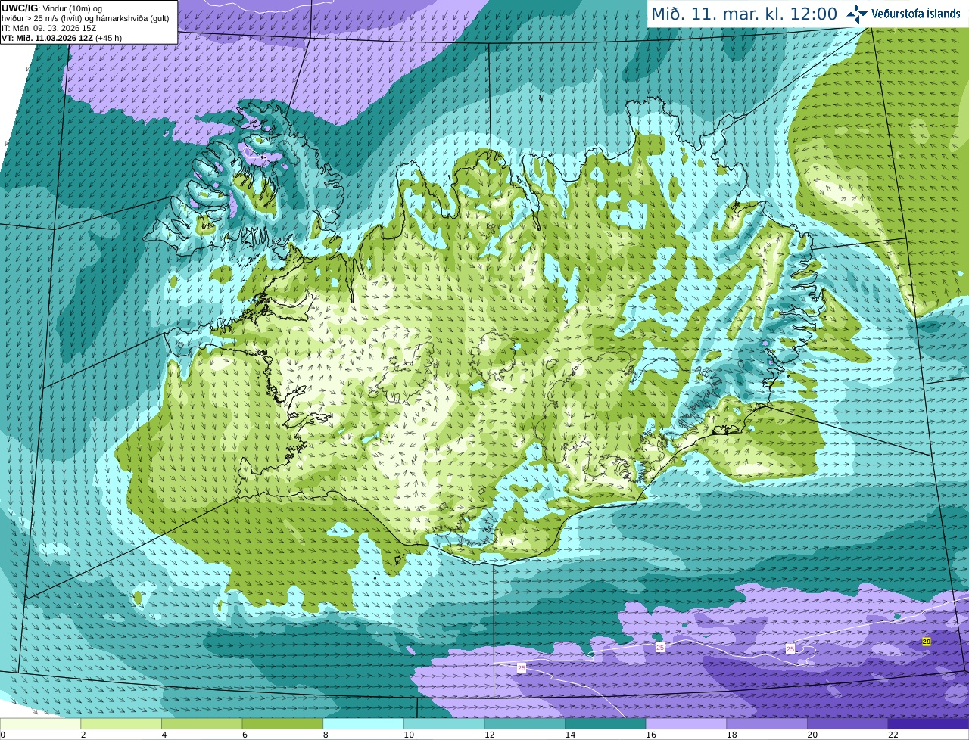Click the yellow '29' max gust label
Screen dimensions: 969x740
927,642
